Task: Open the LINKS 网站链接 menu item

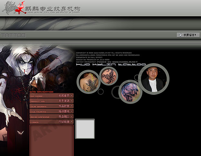Action: [x=51, y=122]
